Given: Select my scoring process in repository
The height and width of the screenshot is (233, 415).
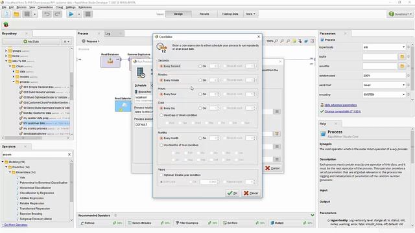Looking at the screenshot, I should tap(35, 128).
